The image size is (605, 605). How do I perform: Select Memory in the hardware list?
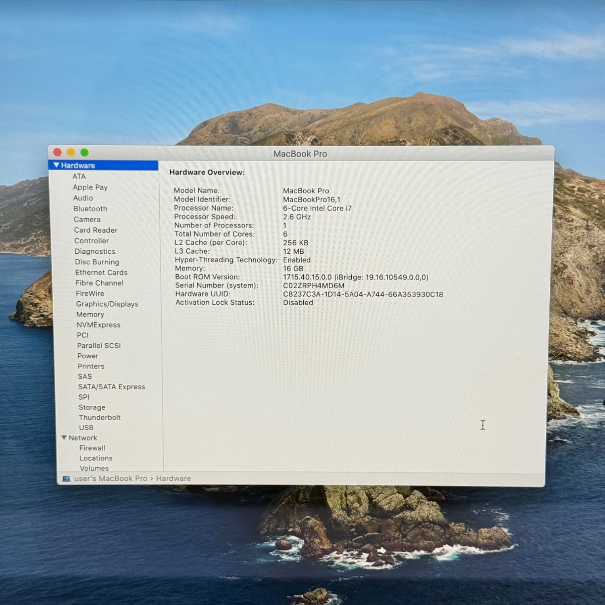point(90,315)
